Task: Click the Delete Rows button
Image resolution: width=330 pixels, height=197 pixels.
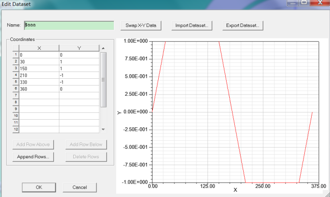Action: [x=86, y=157]
